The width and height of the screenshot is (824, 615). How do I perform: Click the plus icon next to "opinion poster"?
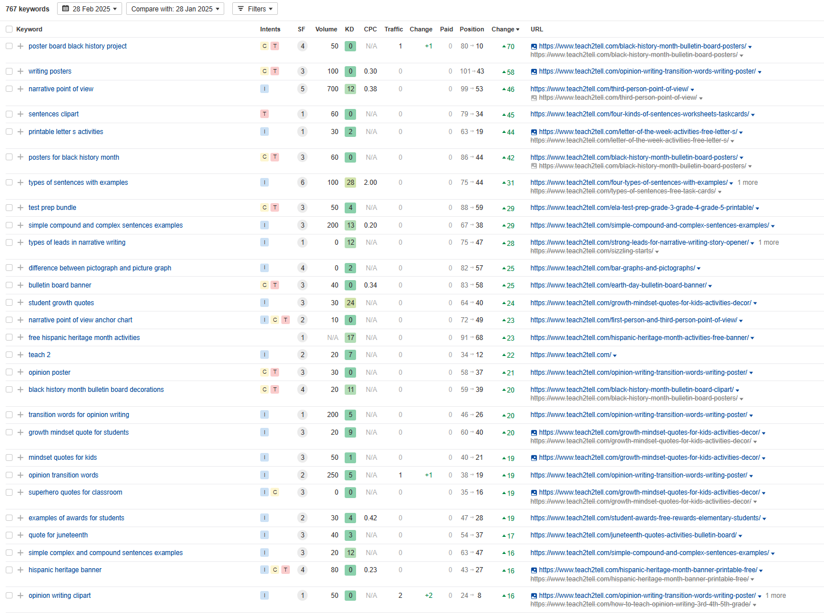point(21,373)
